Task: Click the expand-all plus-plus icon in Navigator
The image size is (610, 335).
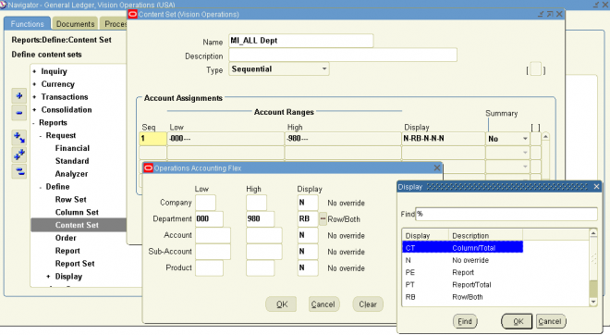Action: click(19, 155)
